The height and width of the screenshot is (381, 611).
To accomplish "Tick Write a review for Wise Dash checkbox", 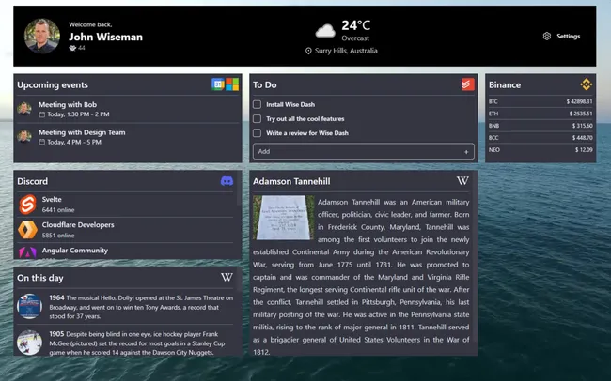I will (x=258, y=133).
